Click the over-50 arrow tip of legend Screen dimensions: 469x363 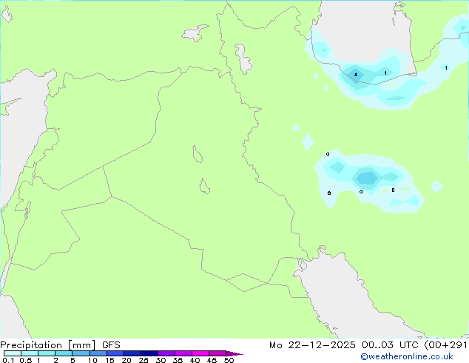[x=234, y=353]
